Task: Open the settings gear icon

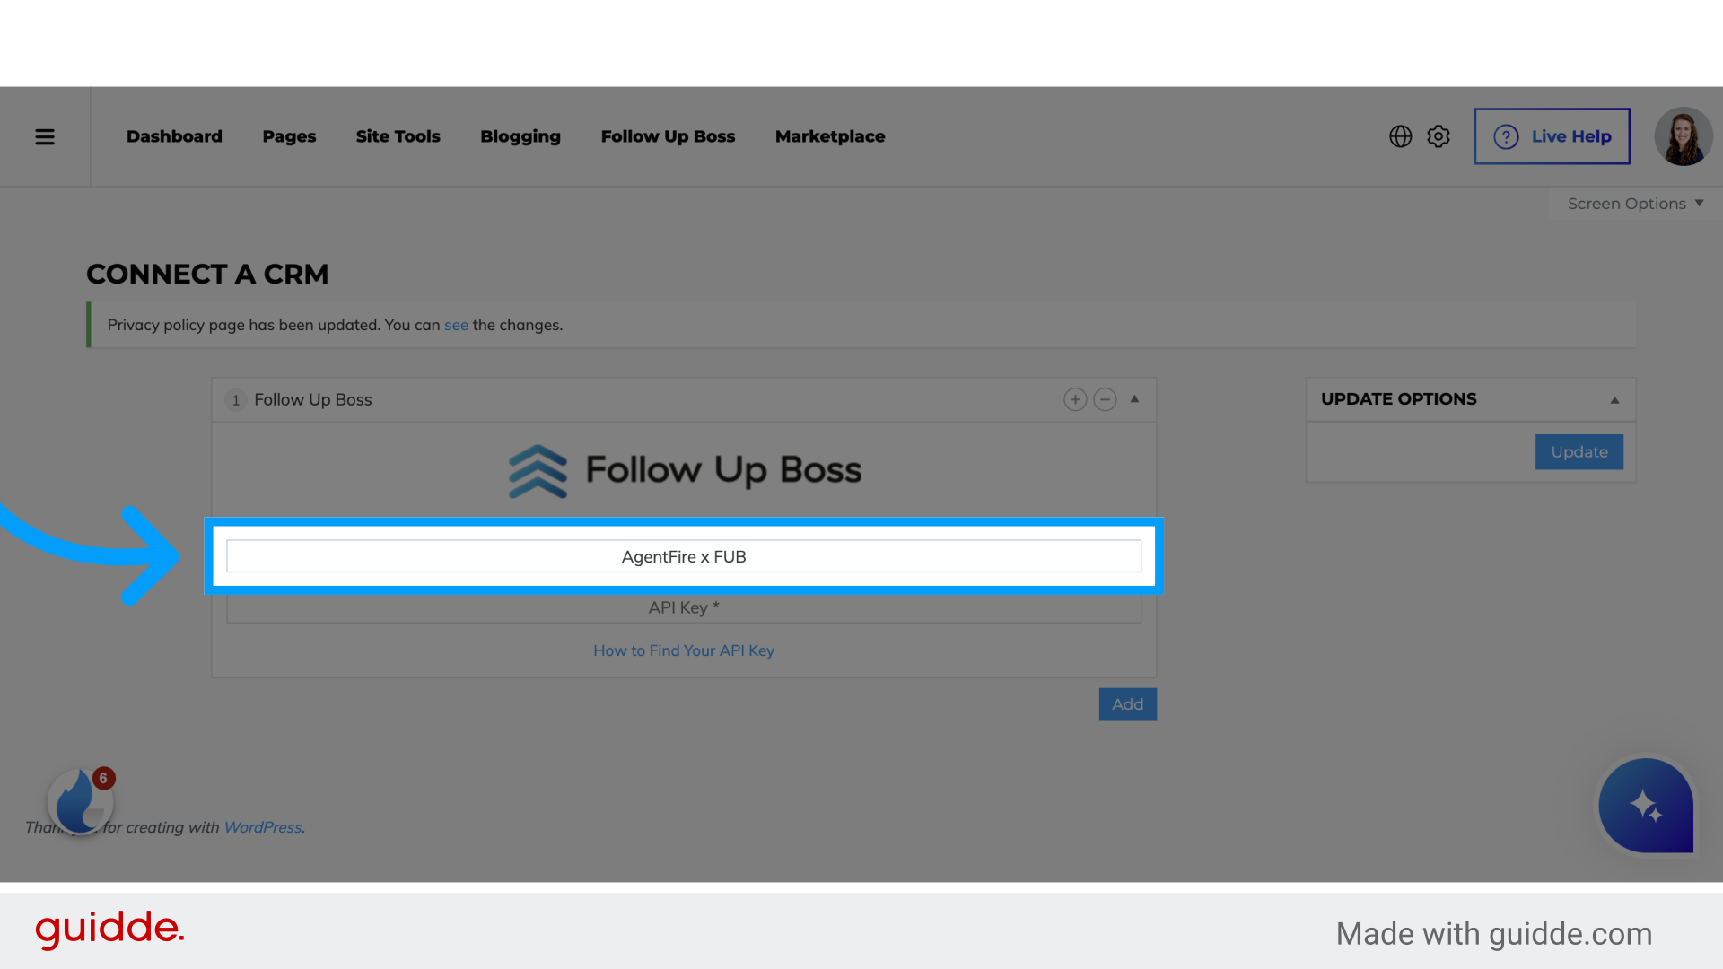Action: [1438, 136]
